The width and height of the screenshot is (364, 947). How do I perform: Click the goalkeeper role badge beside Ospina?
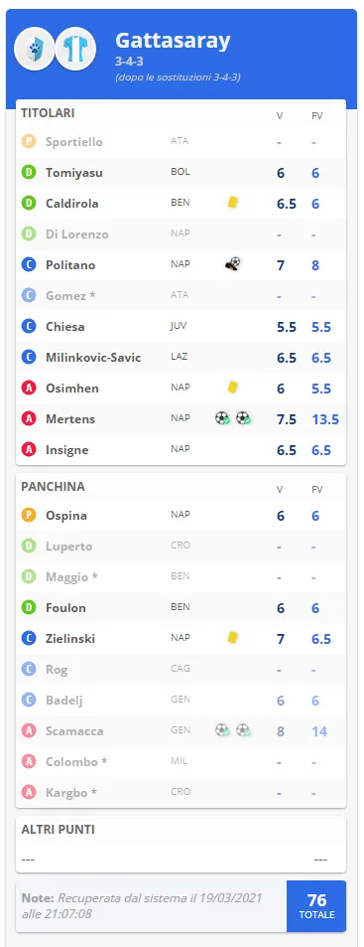pyautogui.click(x=29, y=516)
